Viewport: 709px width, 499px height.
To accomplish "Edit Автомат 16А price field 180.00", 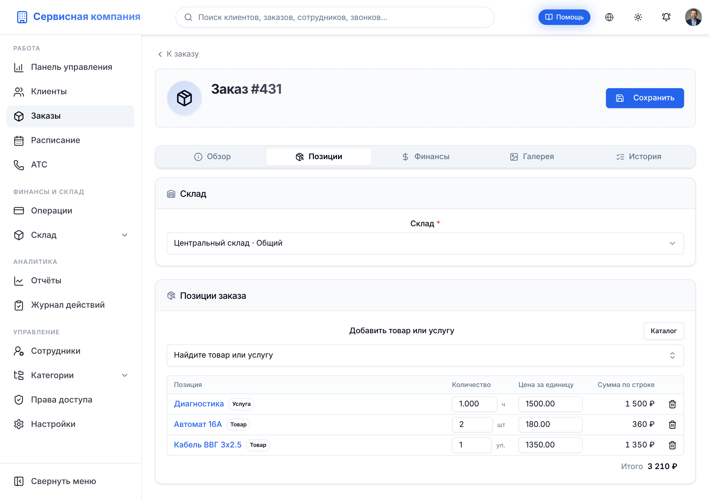I will point(550,424).
